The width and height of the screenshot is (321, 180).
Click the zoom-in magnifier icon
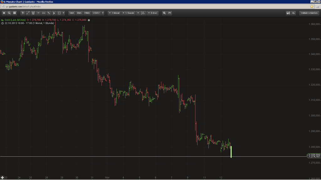[x=164, y=13]
